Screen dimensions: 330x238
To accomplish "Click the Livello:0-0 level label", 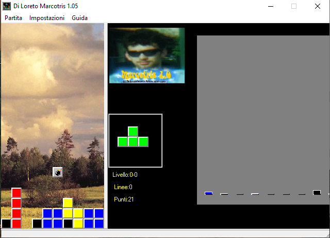I will 125,175.
